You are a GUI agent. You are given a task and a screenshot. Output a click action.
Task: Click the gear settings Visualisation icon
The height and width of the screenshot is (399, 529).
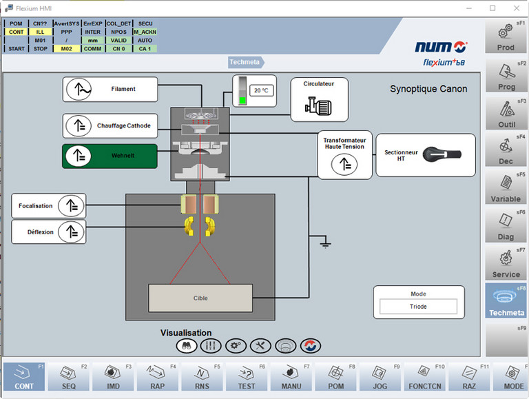235,345
